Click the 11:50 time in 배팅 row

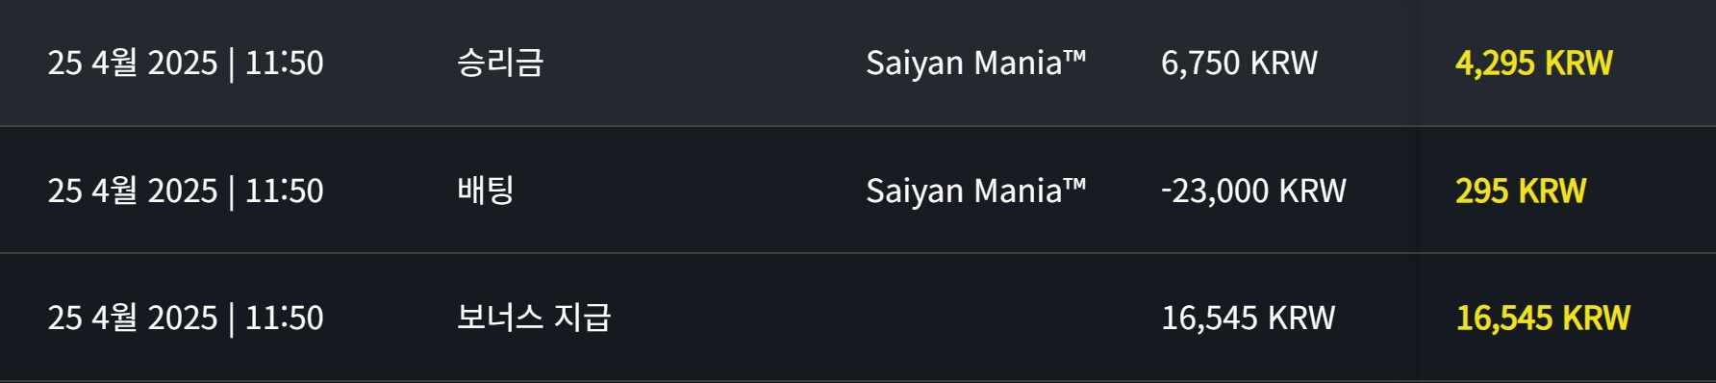click(x=284, y=191)
